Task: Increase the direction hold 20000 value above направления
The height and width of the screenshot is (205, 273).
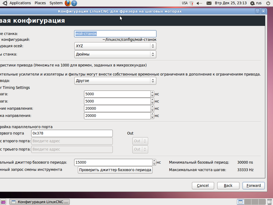Action: [x=152, y=107]
